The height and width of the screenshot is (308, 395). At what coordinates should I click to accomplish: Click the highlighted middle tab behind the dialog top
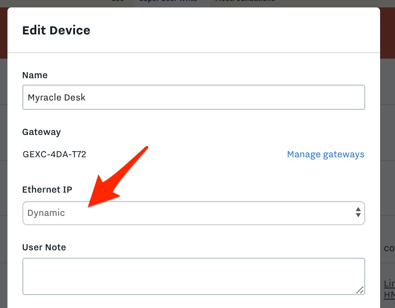pyautogui.click(x=172, y=2)
